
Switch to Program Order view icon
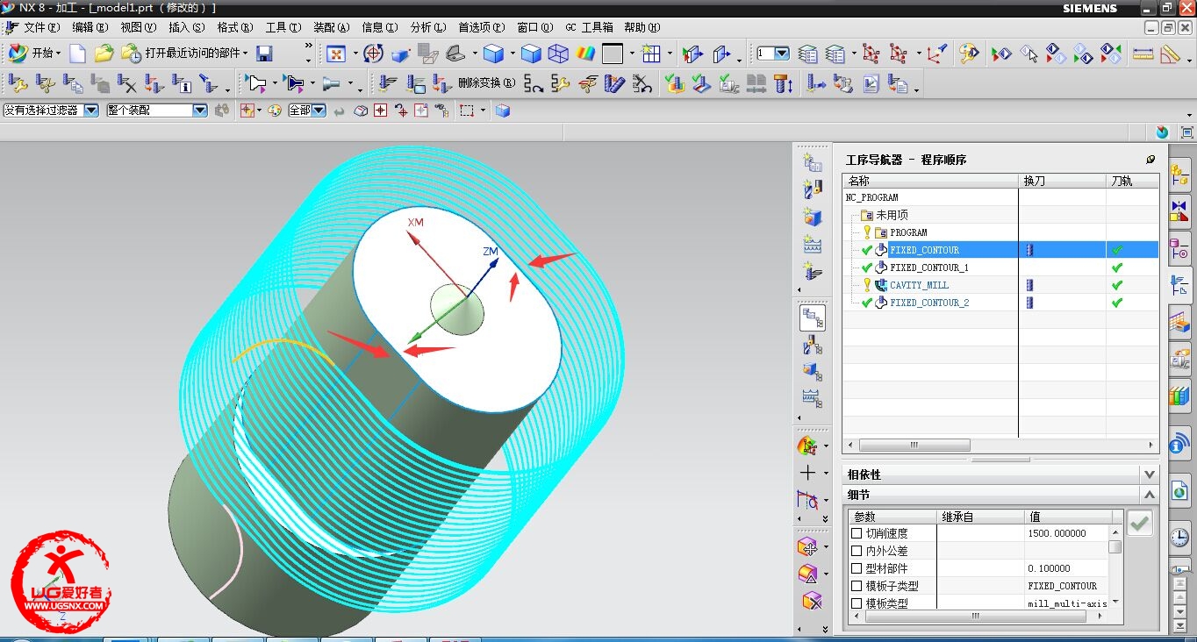click(813, 317)
